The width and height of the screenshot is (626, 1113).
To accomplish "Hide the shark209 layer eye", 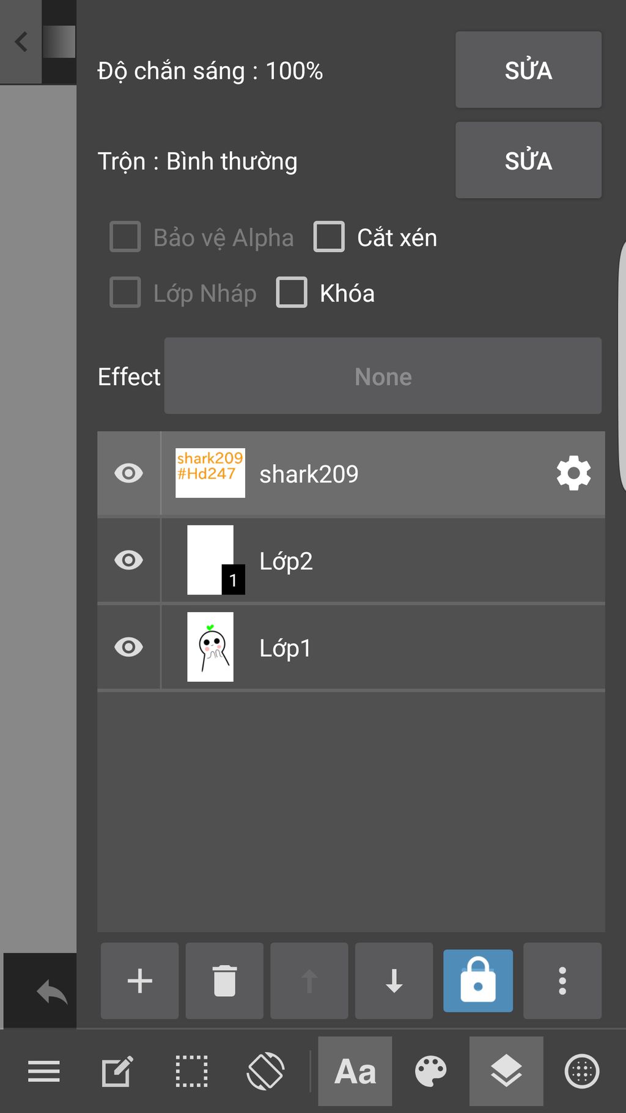I will [x=128, y=473].
